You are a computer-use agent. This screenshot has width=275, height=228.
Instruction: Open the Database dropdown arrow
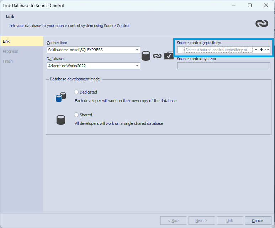137,66
